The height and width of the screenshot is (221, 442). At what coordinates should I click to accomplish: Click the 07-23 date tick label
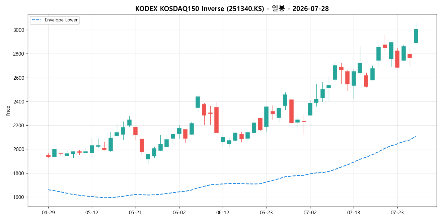pos(397,213)
